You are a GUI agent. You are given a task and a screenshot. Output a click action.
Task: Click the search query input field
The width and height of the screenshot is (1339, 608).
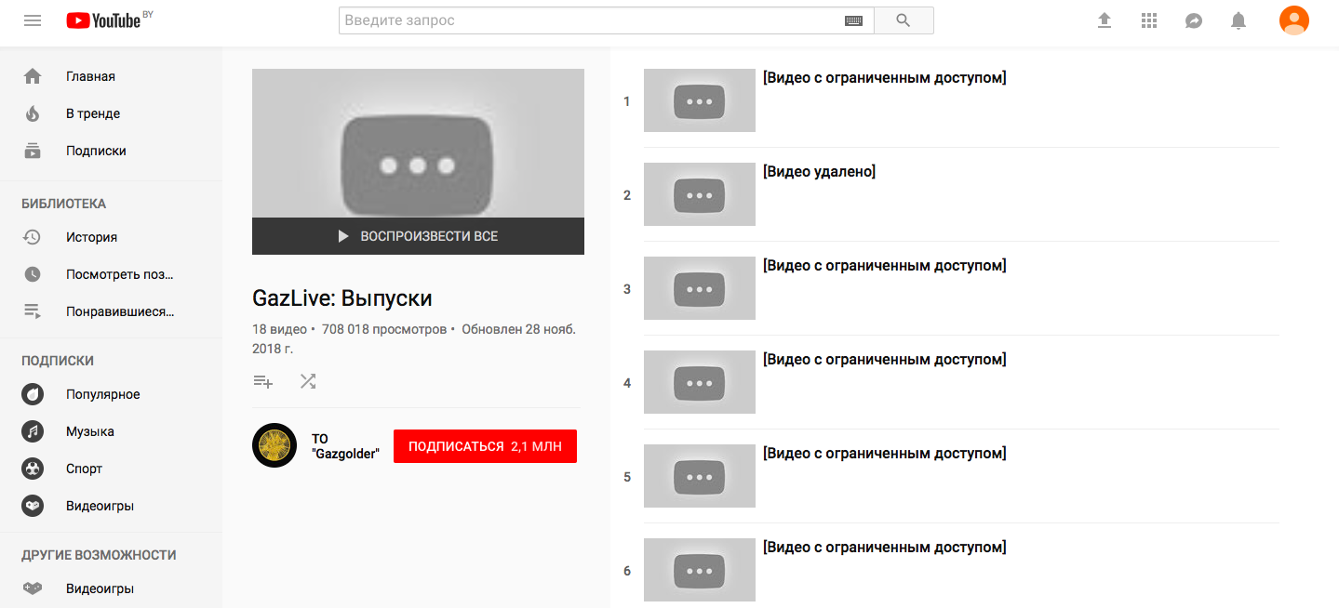(x=591, y=20)
